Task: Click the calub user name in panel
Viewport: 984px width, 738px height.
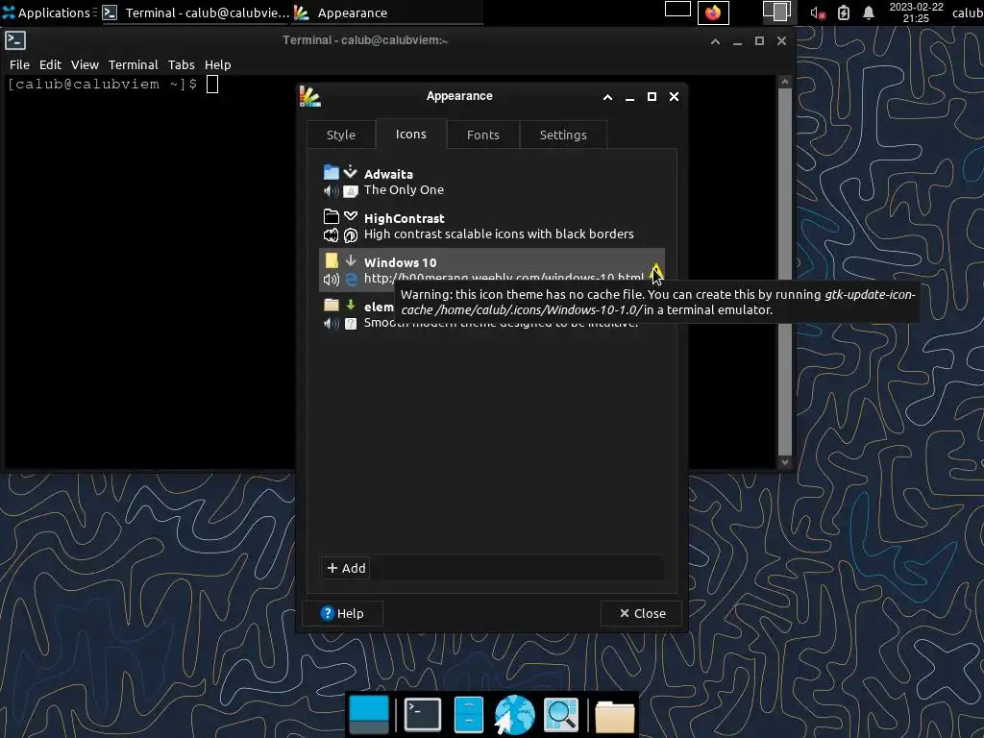Action: (967, 12)
